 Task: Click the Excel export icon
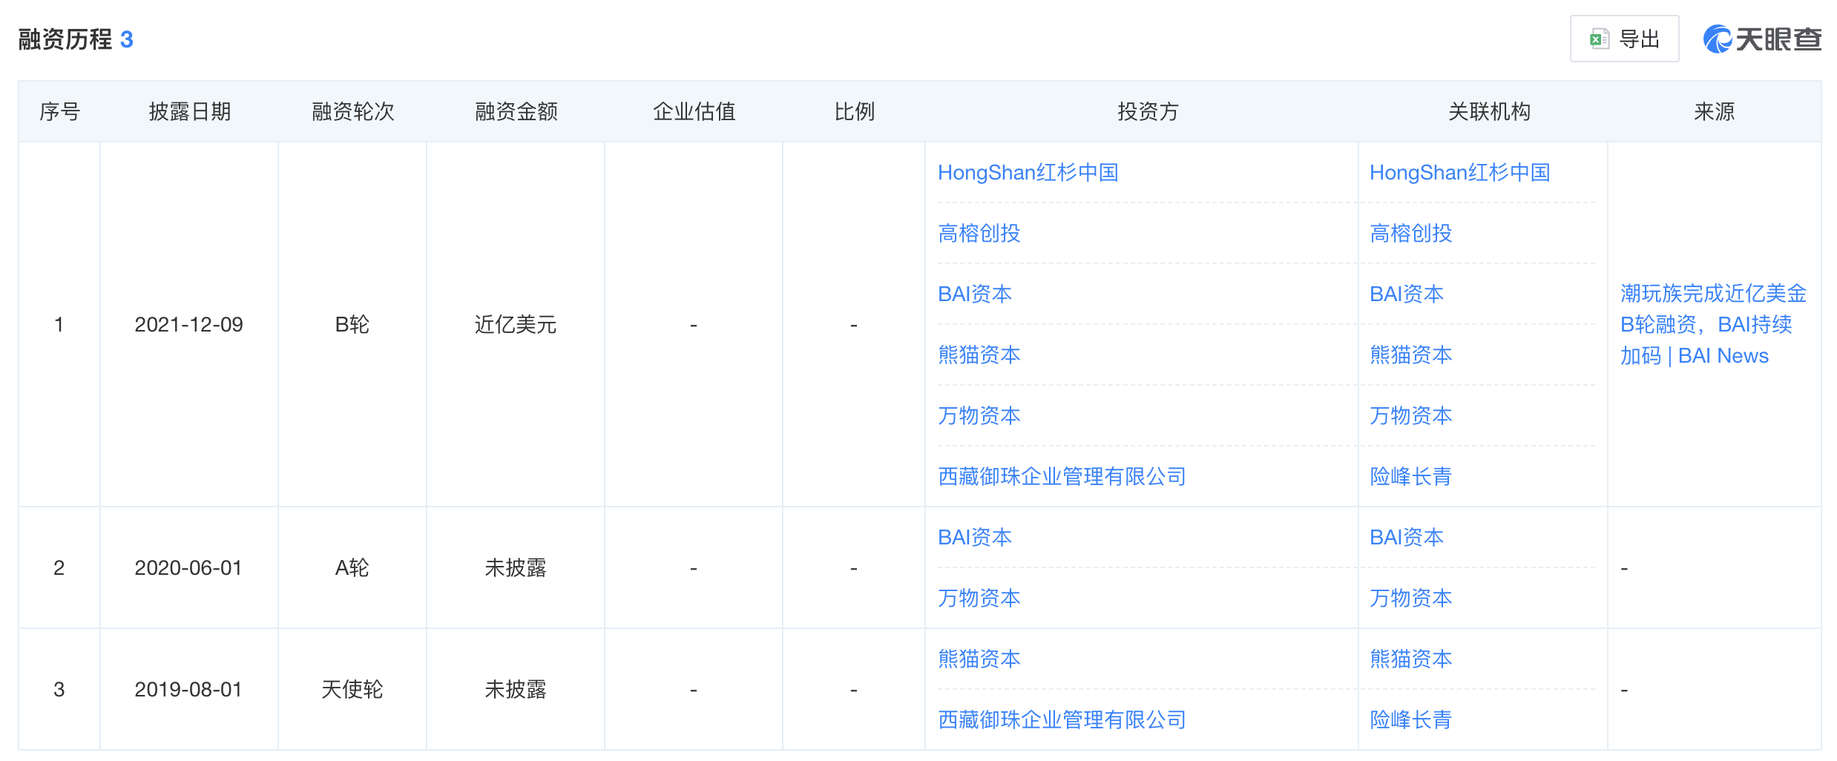tap(1599, 39)
